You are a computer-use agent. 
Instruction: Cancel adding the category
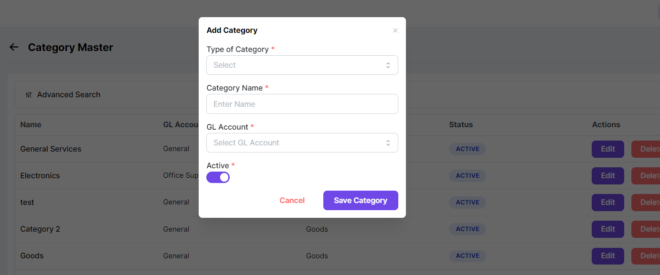click(x=292, y=201)
